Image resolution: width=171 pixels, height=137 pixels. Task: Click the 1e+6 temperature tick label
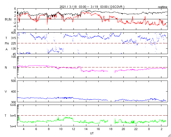point(13,105)
